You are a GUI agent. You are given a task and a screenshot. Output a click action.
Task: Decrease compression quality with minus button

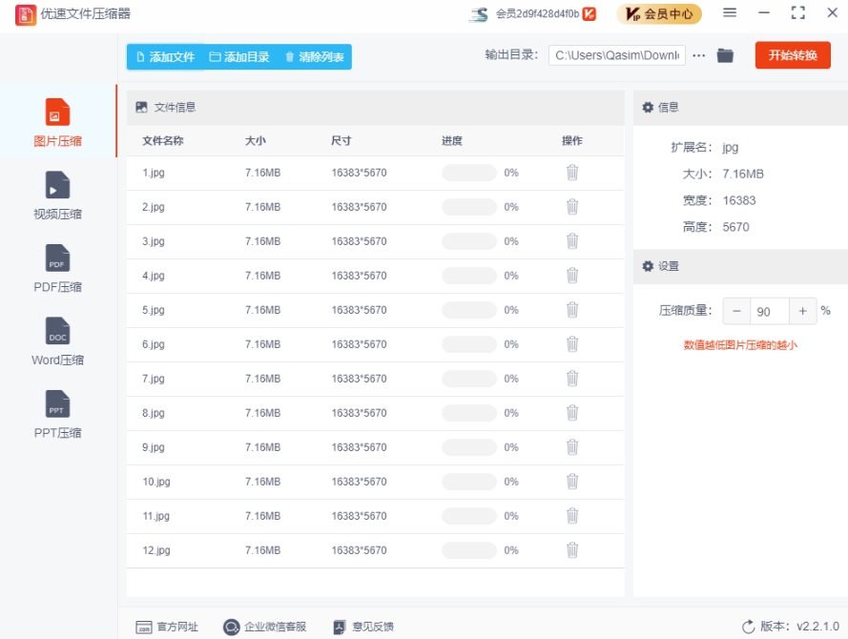(736, 311)
